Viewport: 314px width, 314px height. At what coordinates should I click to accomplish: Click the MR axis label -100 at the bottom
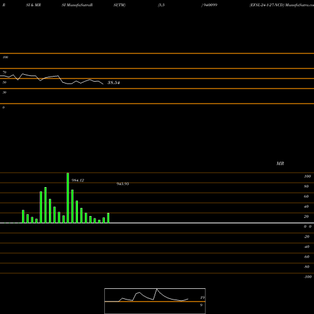(x=307, y=277)
